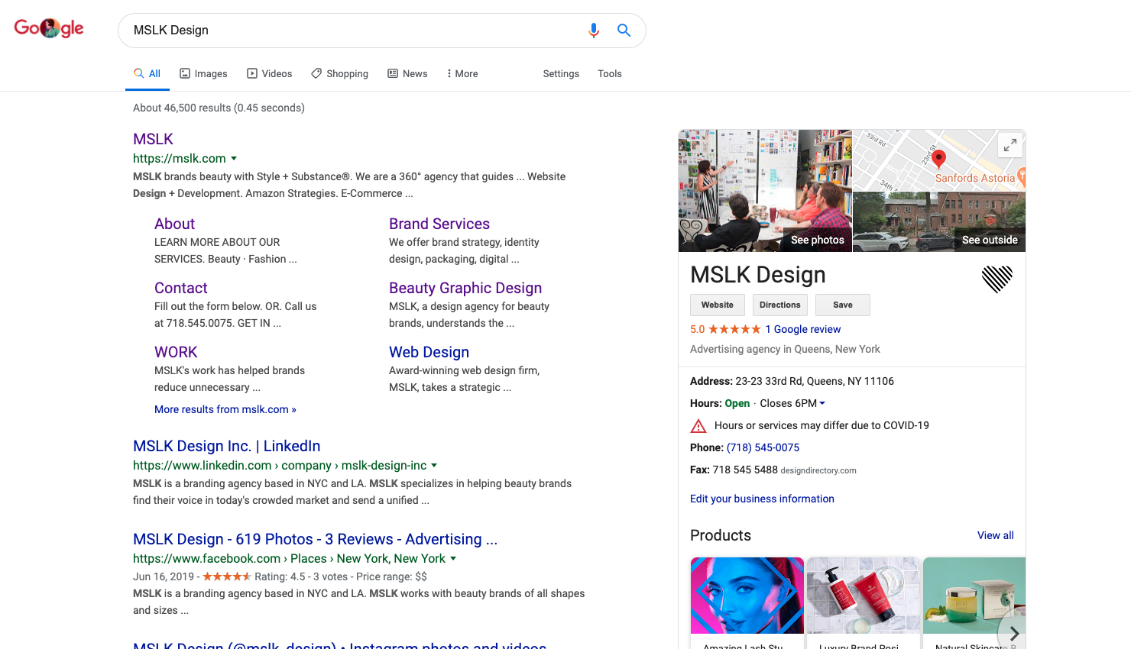Open the MSLK main search result
The image size is (1131, 649).
point(153,139)
